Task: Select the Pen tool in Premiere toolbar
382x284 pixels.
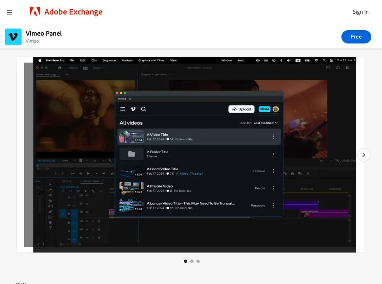Action: click(x=50, y=212)
